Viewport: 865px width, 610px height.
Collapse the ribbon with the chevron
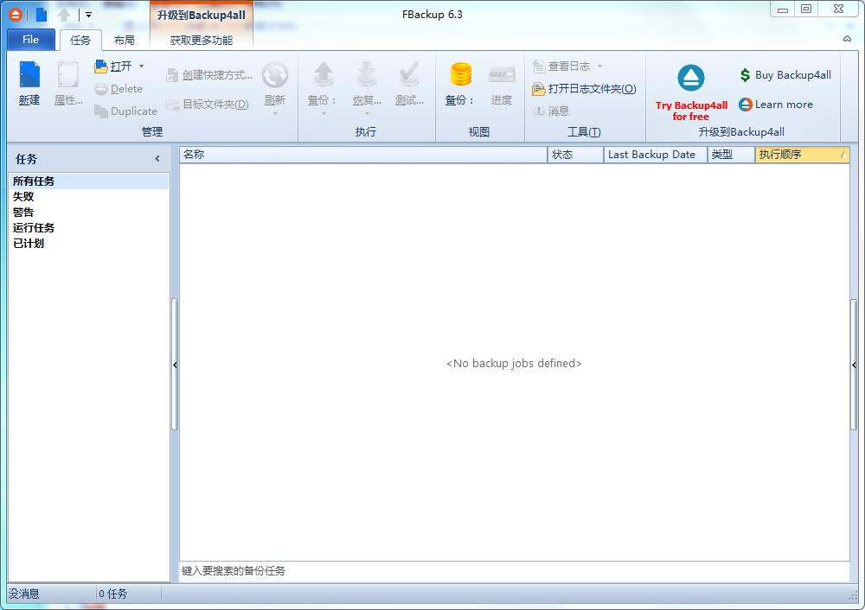pos(847,39)
